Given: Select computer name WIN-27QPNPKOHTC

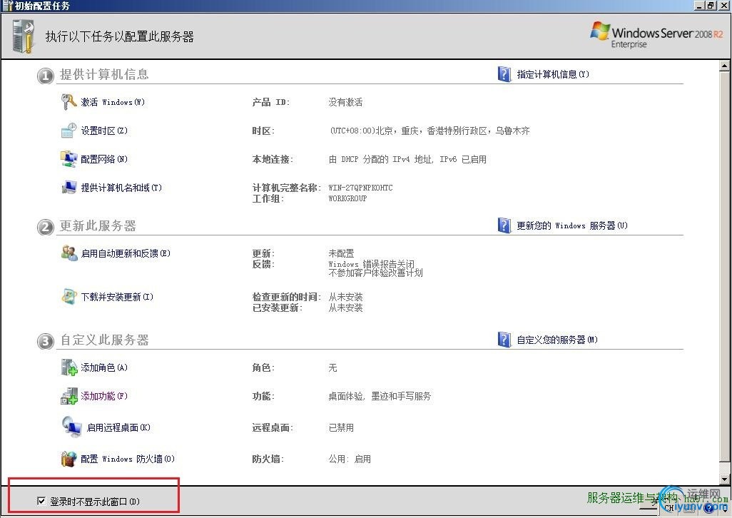Looking at the screenshot, I should [360, 188].
